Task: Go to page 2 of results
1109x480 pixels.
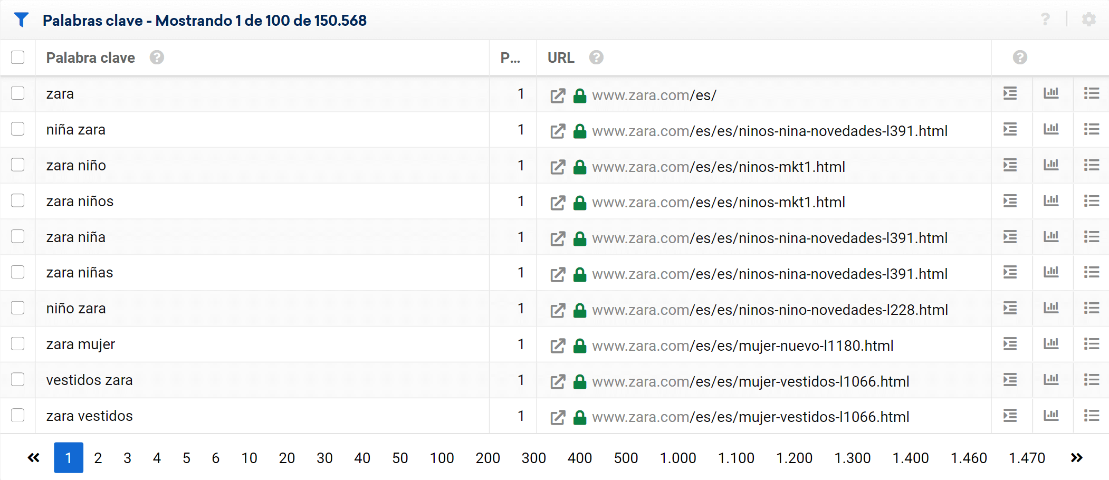Action: [x=98, y=458]
